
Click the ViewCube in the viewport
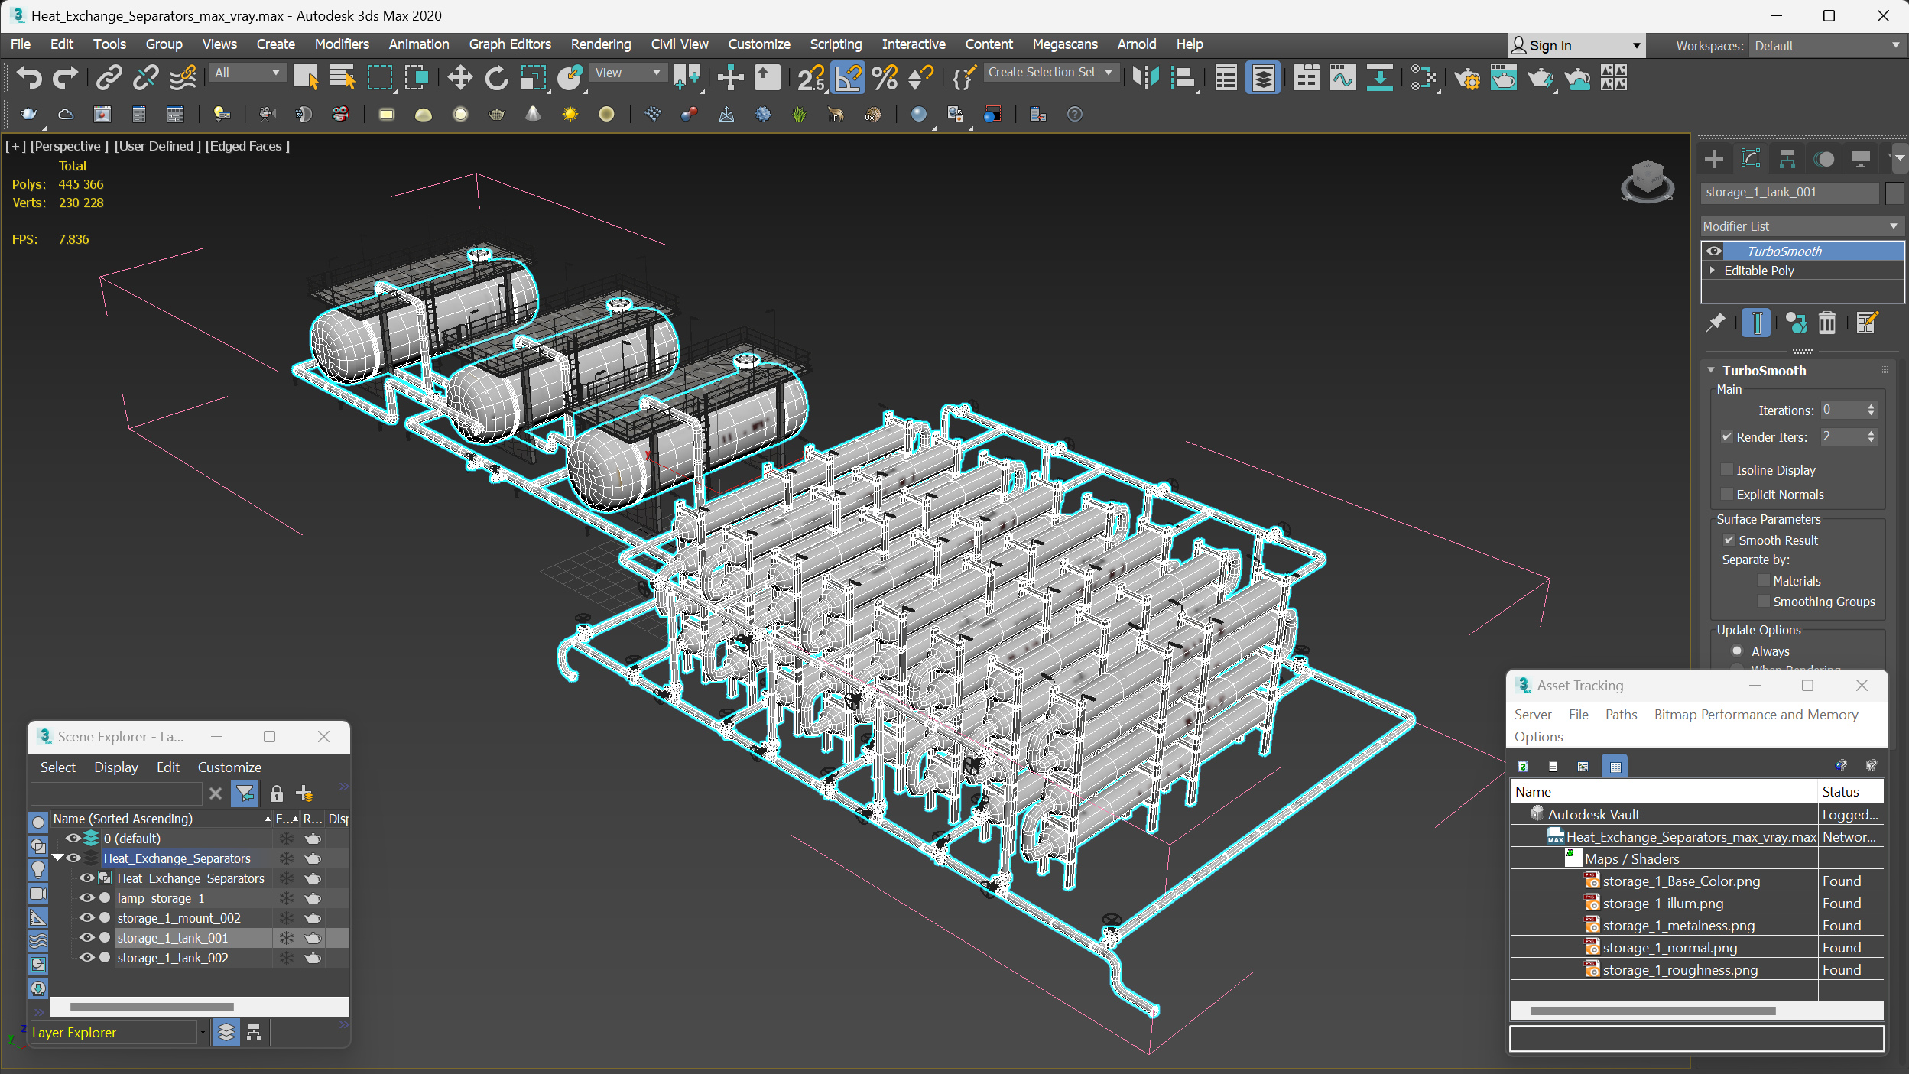tap(1647, 180)
